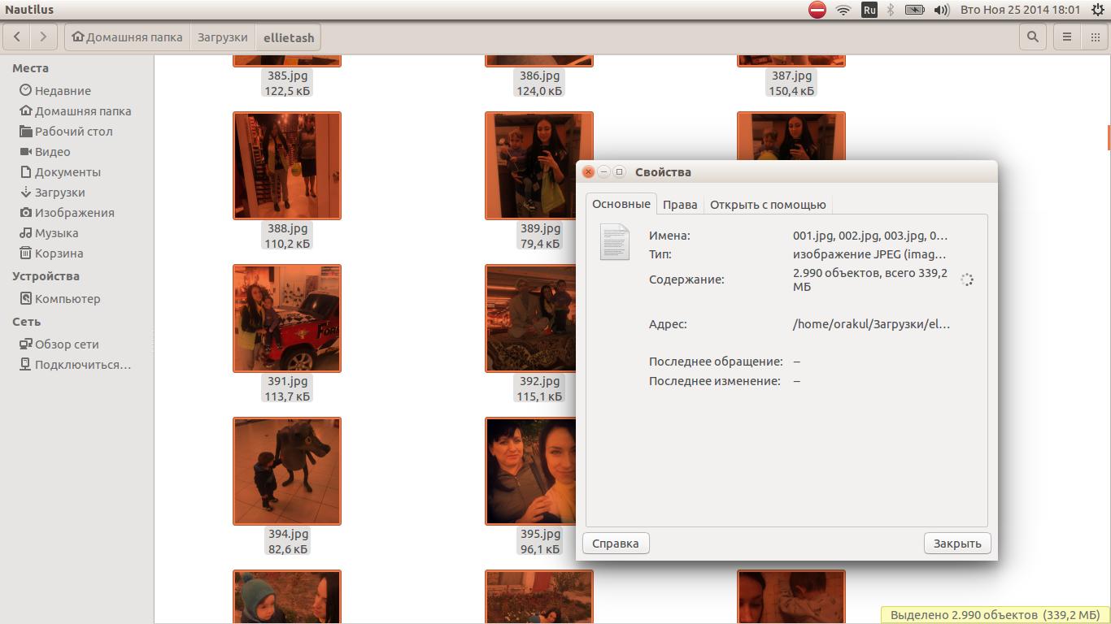Click the 2.990 объектов content text
Viewport: 1111px width, 624px height.
[870, 279]
